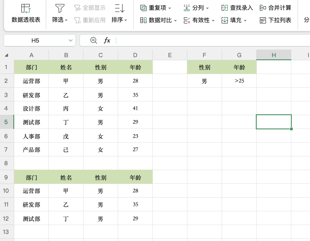
Task: Click the 重新应用 label
Action: click(x=94, y=20)
